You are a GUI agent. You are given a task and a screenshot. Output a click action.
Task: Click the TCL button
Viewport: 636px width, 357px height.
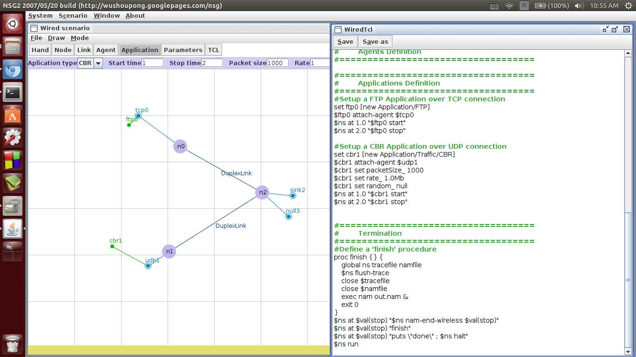click(x=214, y=50)
